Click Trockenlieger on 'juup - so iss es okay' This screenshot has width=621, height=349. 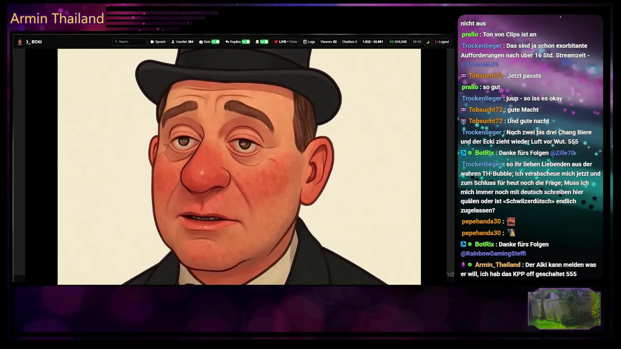click(x=482, y=98)
